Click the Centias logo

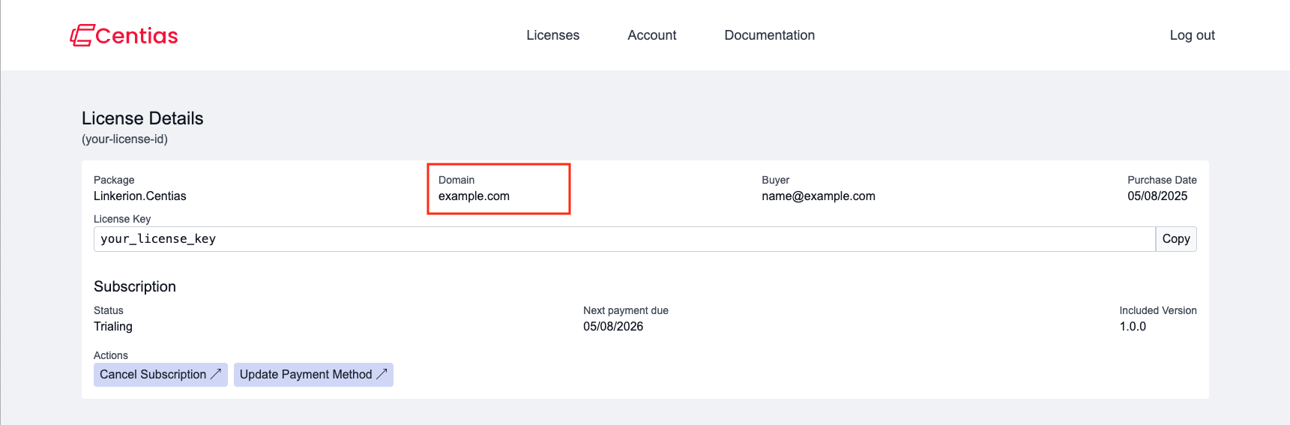click(124, 35)
